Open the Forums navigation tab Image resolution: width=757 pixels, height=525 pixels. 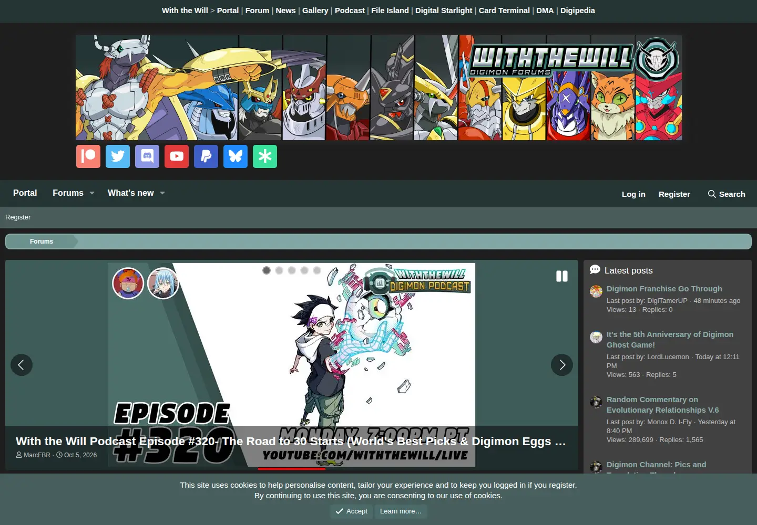(x=68, y=193)
